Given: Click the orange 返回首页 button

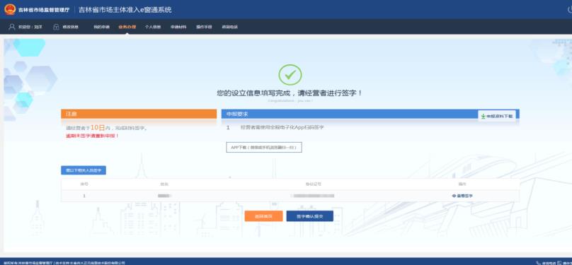Looking at the screenshot, I should pos(264,216).
